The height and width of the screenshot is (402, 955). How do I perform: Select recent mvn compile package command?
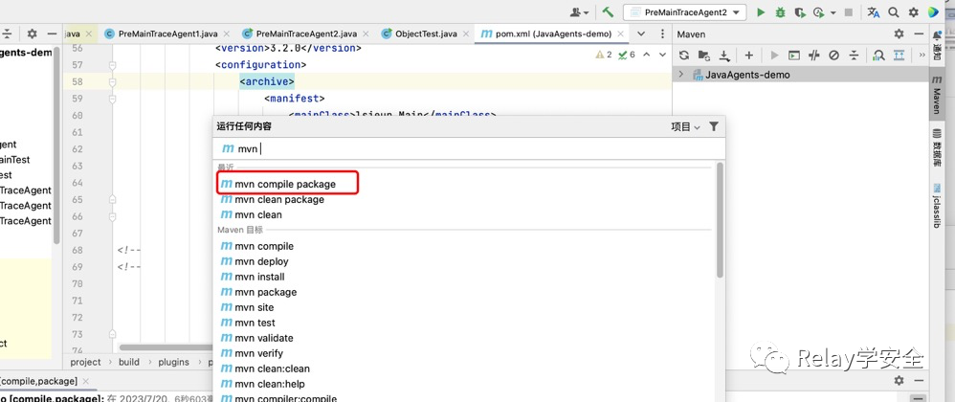click(287, 184)
